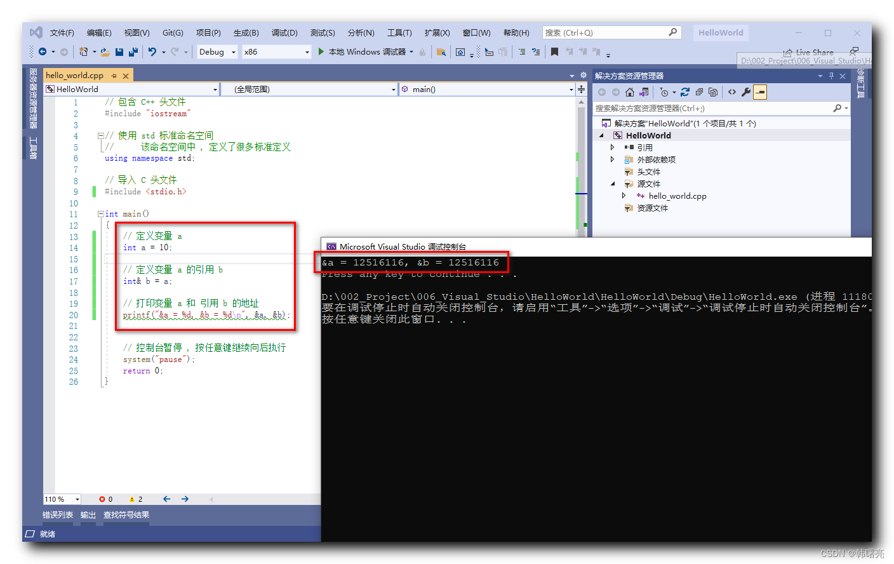Click the split editor icon above the scrollbar
The width and height of the screenshot is (894, 564).
pos(581,90)
